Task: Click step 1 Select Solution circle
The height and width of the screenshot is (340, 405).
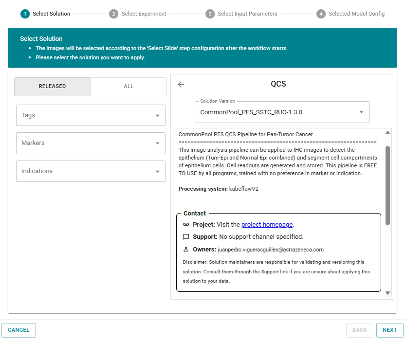Action: (x=25, y=14)
